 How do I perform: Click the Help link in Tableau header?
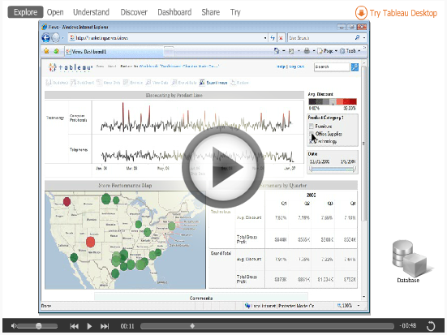(x=281, y=67)
